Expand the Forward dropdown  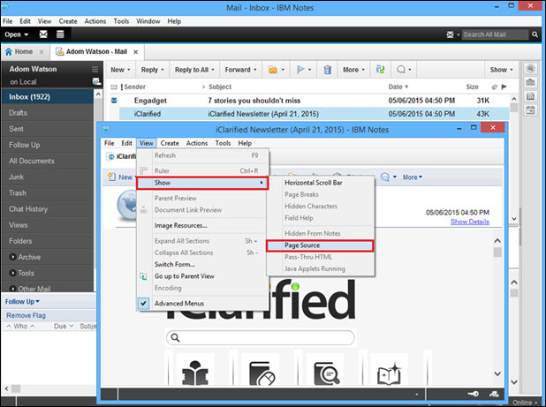[x=240, y=70]
